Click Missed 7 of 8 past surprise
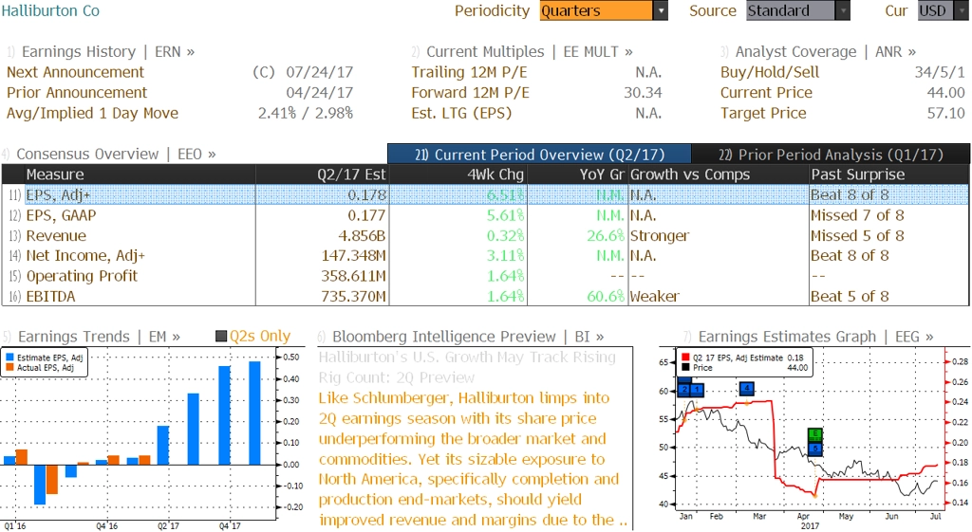The image size is (972, 532). pyautogui.click(x=857, y=215)
